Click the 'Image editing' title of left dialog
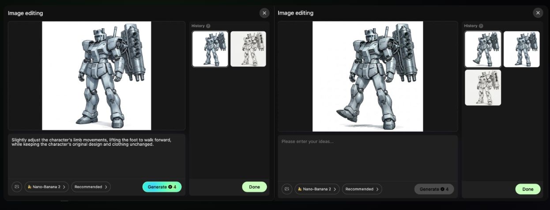The image size is (550, 210). click(x=26, y=13)
